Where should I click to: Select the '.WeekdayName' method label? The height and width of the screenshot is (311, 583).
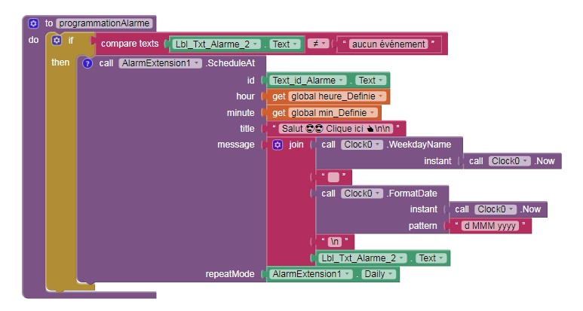click(419, 145)
